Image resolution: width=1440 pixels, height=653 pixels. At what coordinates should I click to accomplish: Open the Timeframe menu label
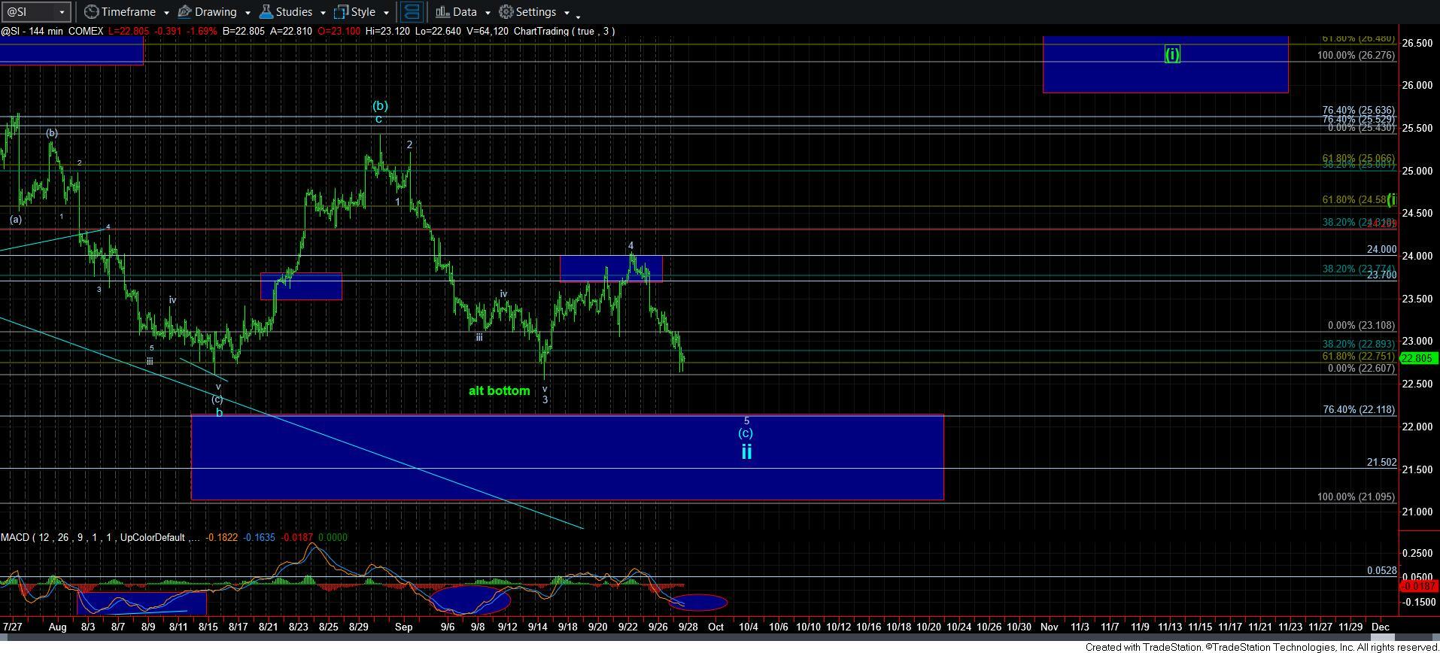click(x=128, y=12)
